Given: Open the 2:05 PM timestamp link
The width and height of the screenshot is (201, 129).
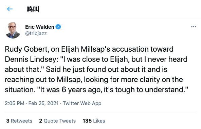Looking at the screenshot, I should pos(15,103).
